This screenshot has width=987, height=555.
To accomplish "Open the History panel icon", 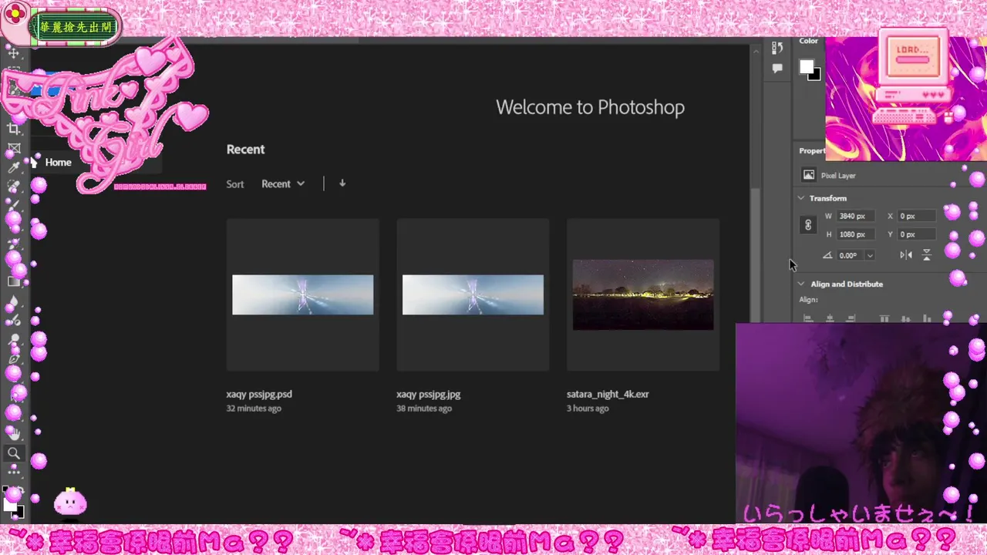I will click(777, 48).
